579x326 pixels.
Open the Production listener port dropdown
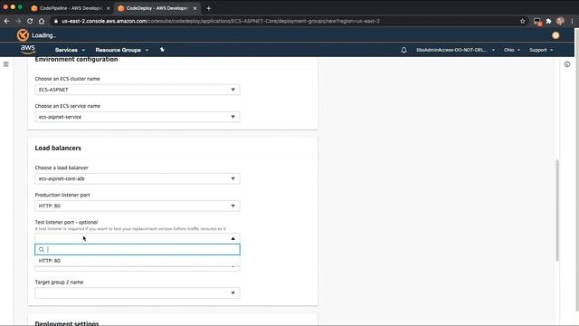pyautogui.click(x=138, y=206)
